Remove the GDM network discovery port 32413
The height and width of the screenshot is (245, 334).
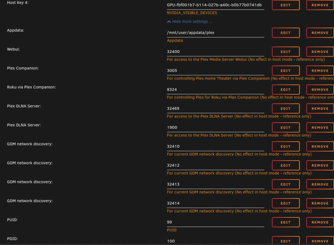pos(320,184)
